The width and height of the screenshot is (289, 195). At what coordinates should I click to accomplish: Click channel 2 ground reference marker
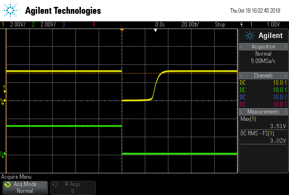pos(3,154)
